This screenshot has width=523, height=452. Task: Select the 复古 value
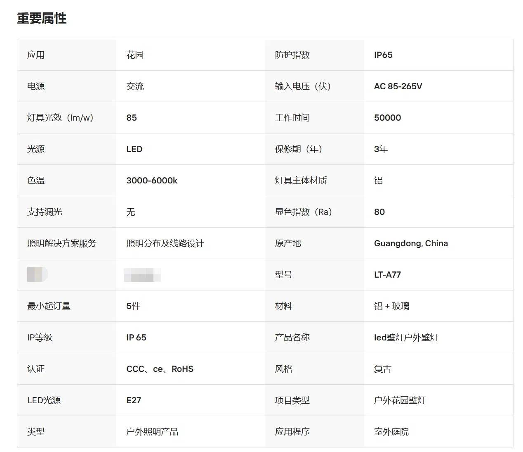coord(383,369)
